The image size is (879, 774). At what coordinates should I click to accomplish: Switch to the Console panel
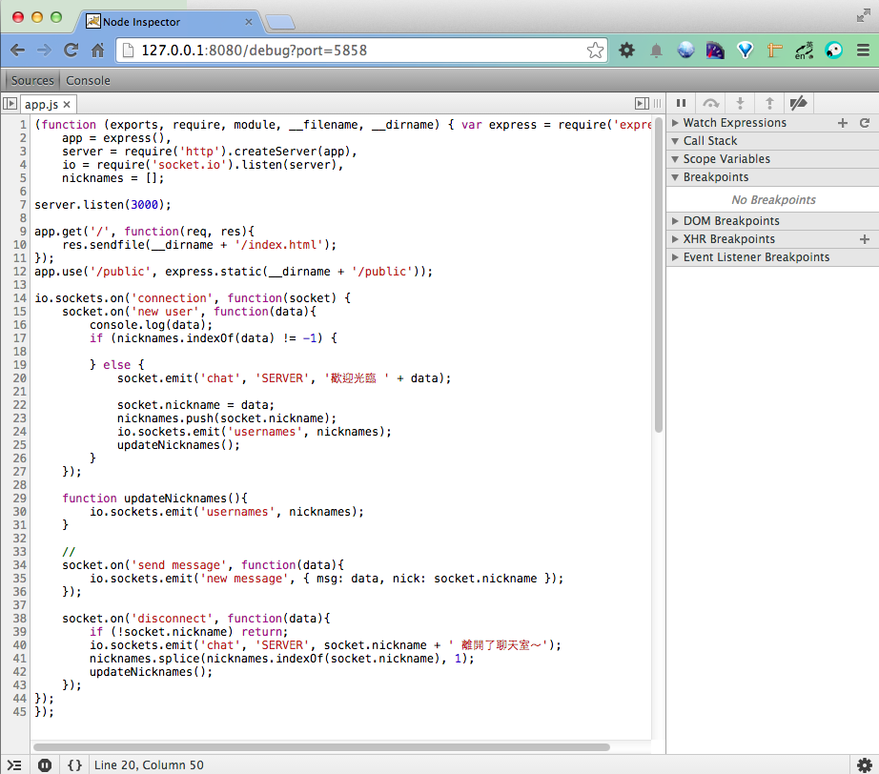tap(88, 81)
